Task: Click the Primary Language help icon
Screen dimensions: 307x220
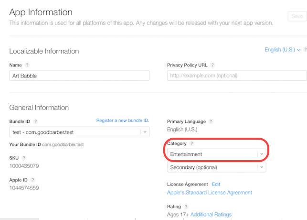Action: pyautogui.click(x=211, y=121)
